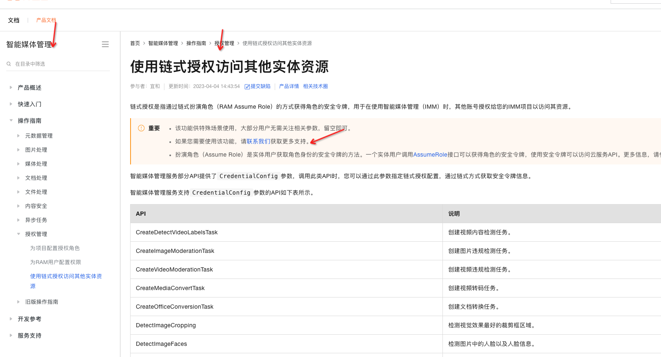
Task: Select 图片处理 in the sidebar
Action: point(36,150)
